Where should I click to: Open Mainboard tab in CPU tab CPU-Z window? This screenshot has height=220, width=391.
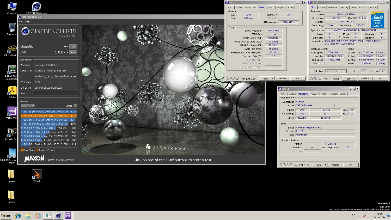click(333, 8)
